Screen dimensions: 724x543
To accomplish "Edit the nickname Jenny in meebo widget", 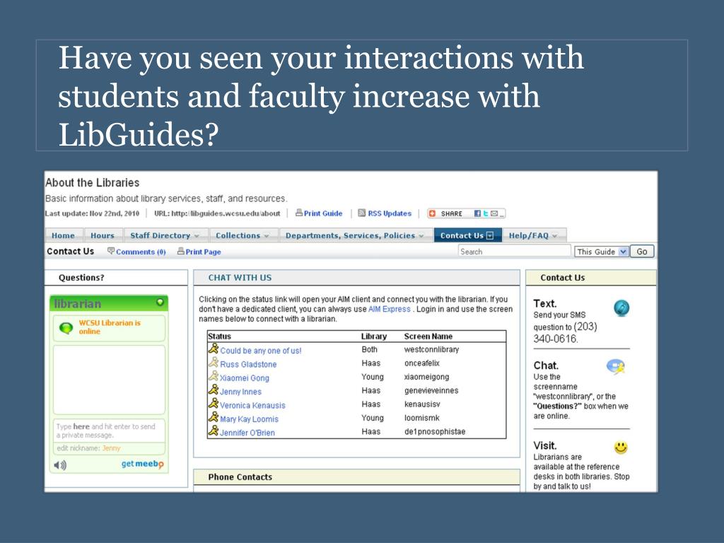I will pyautogui.click(x=111, y=448).
